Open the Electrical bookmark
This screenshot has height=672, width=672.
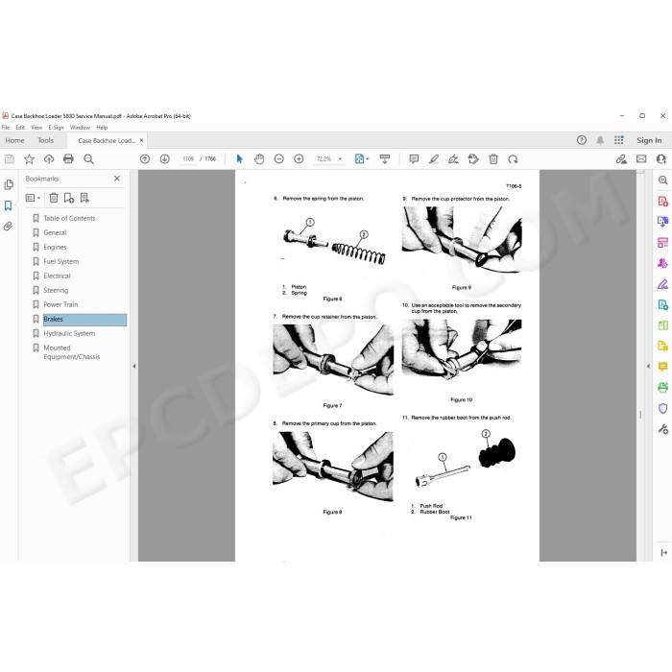point(57,276)
